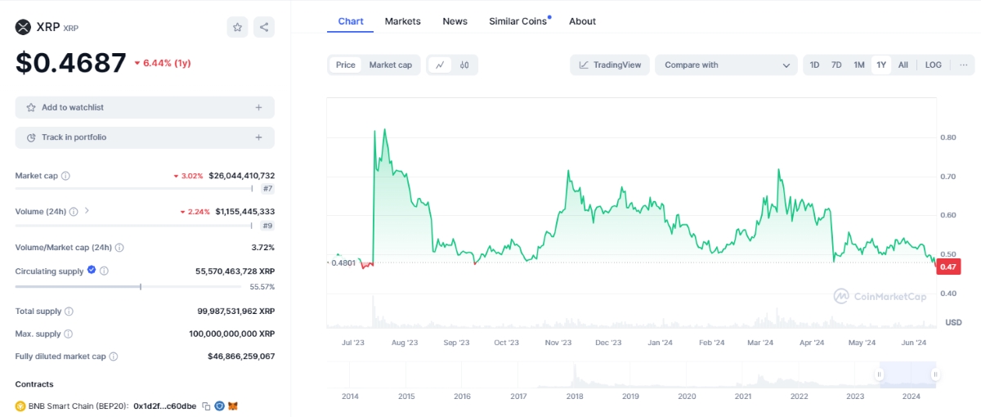The image size is (981, 417).
Task: Switch to candlestick chart icon
Action: click(464, 65)
